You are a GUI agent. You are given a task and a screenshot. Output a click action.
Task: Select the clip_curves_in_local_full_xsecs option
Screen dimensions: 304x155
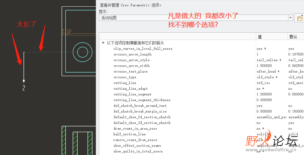143,48
